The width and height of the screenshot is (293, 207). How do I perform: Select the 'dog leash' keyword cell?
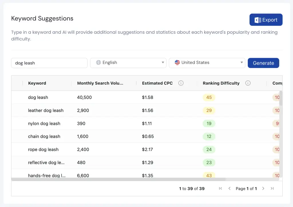38,97
